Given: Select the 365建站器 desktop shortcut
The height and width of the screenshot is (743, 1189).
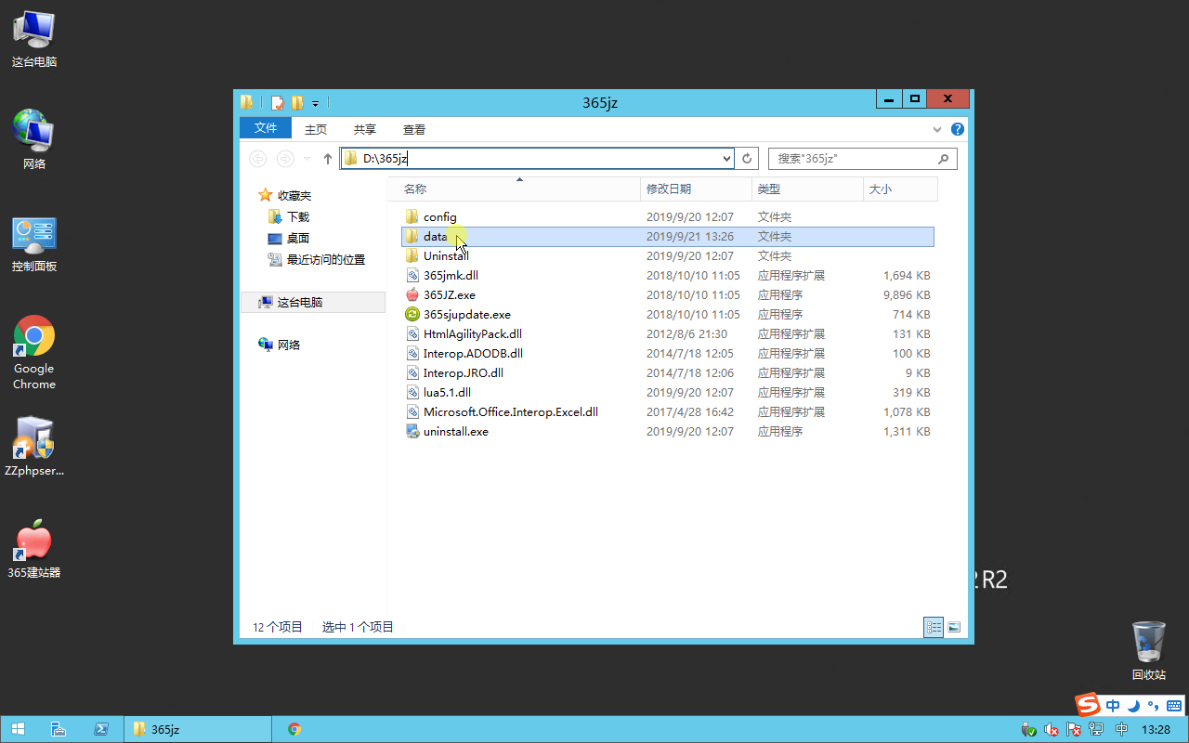Looking at the screenshot, I should coord(34,549).
